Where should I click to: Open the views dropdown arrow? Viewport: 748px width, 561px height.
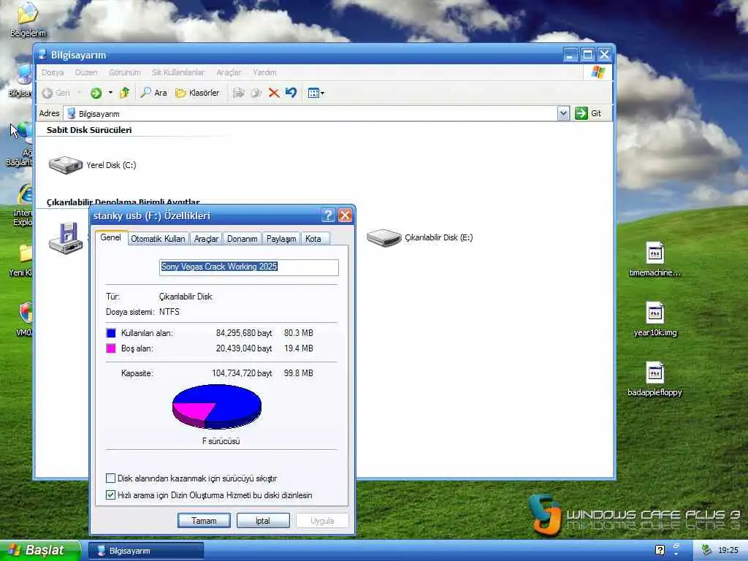coord(322,93)
